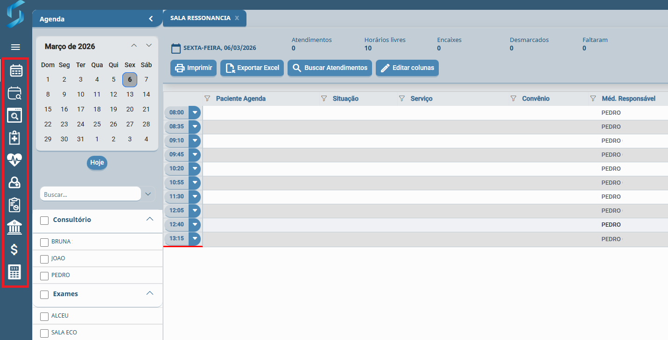Enable the PEDRO agenda checkbox

pyautogui.click(x=44, y=276)
